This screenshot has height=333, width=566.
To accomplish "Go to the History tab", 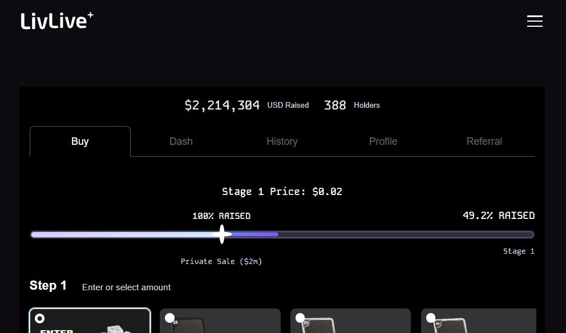I will (x=282, y=141).
